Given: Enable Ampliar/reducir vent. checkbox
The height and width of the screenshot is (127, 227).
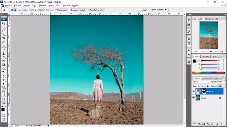Looking at the screenshot, I should tap(36, 10).
